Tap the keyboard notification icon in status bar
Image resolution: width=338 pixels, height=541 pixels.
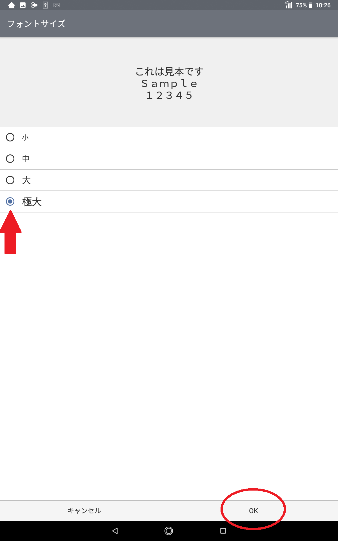tap(56, 5)
